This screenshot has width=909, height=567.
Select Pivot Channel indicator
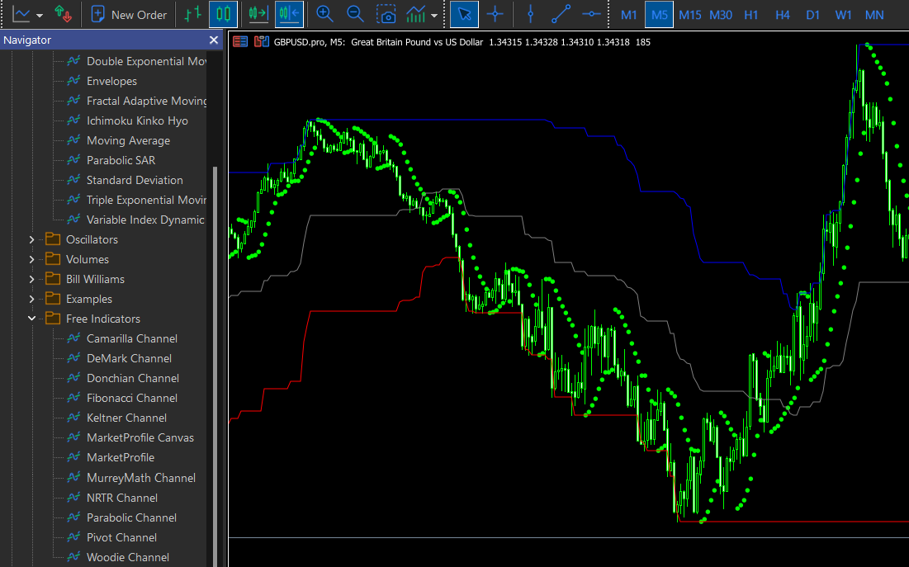coord(121,537)
